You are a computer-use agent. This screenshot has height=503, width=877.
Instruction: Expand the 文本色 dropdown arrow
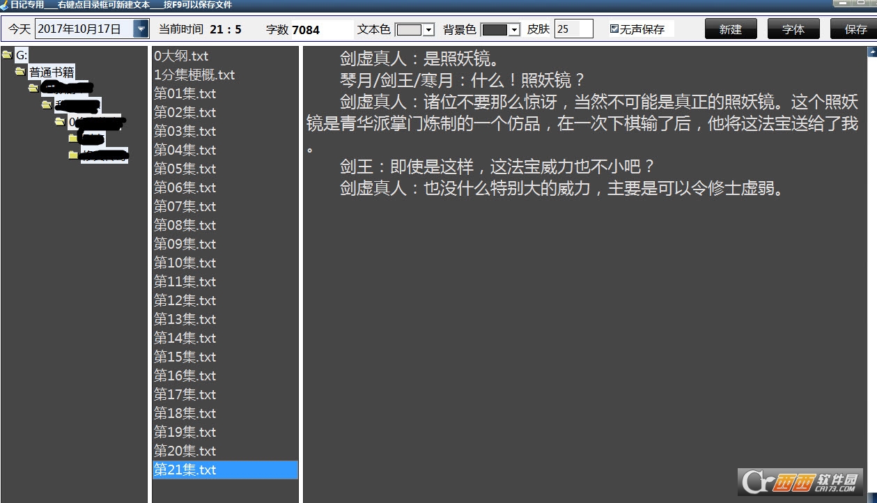[x=429, y=30]
